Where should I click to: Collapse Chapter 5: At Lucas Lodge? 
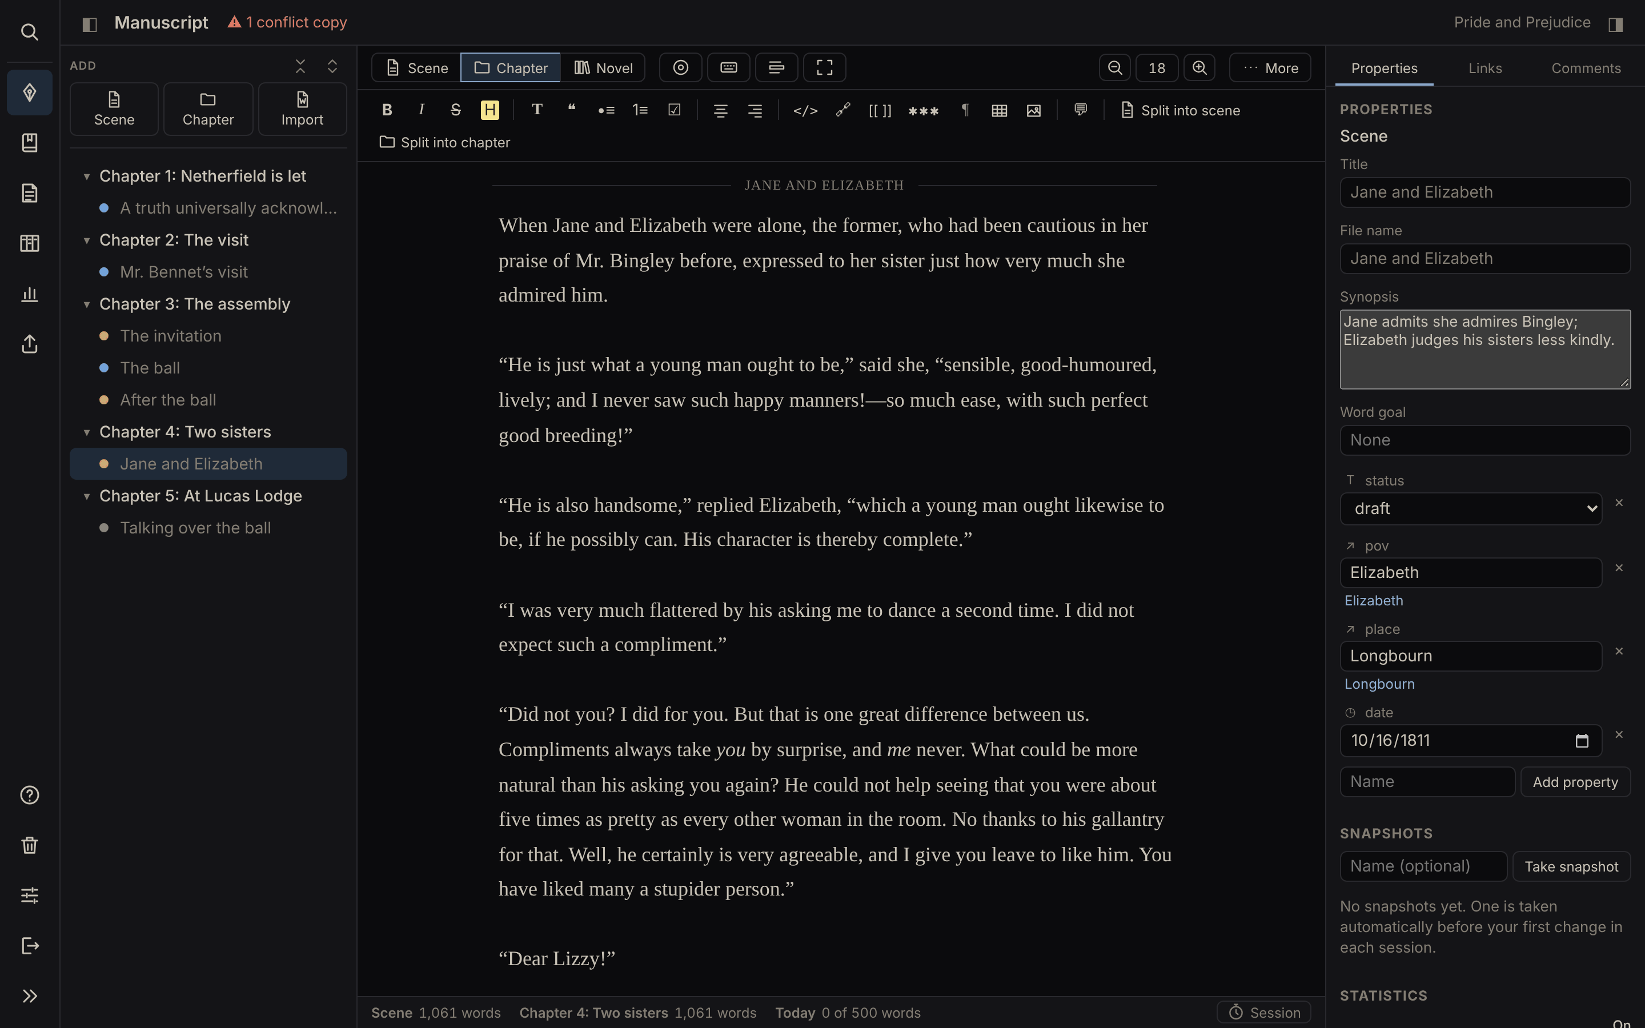pyautogui.click(x=86, y=496)
